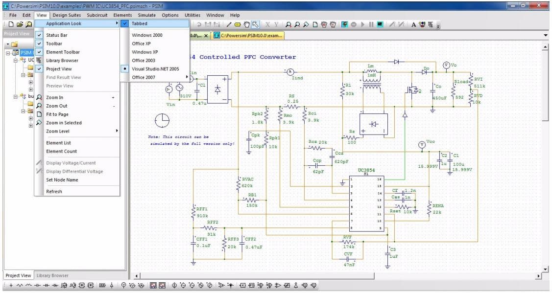
Task: Open the Elements menu
Action: coord(122,15)
